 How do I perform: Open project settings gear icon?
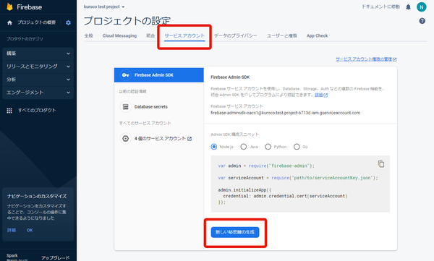pyautogui.click(x=68, y=22)
